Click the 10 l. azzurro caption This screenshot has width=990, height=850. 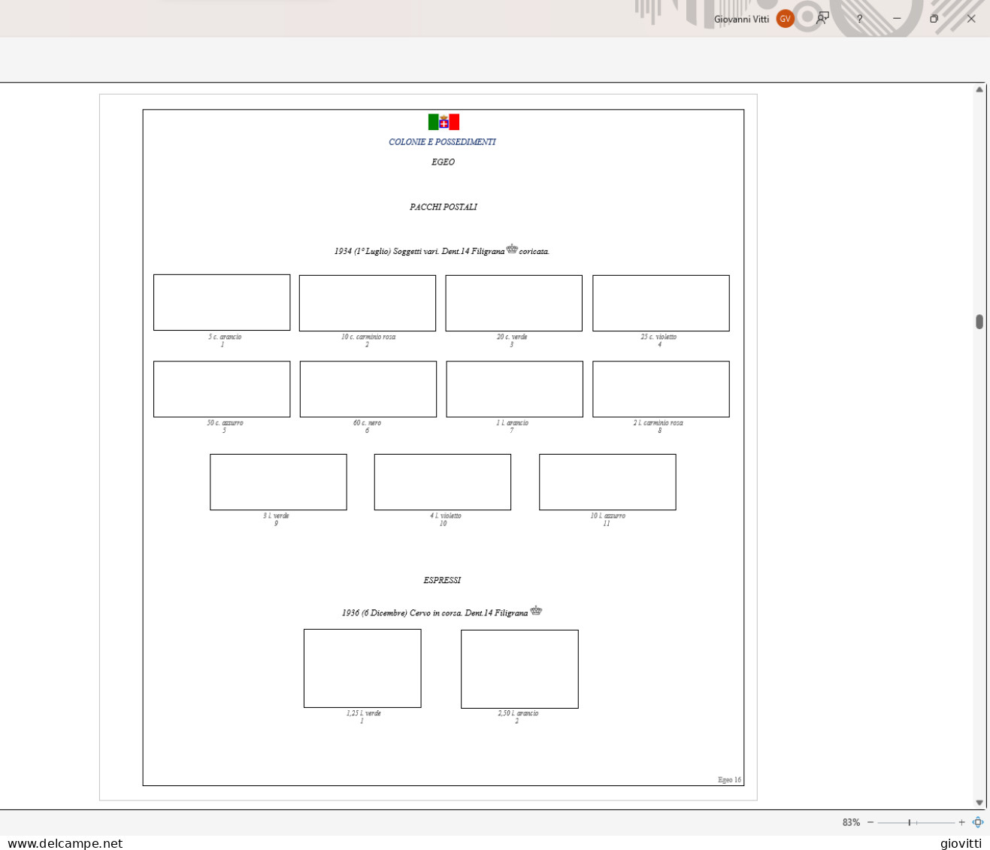click(x=607, y=516)
